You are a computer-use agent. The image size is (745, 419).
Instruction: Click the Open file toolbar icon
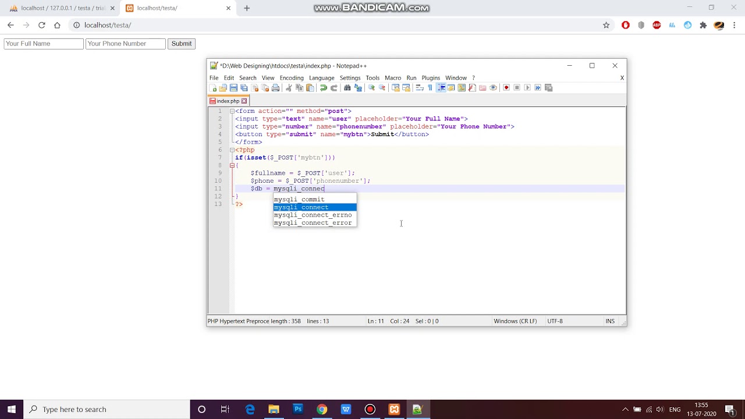click(x=223, y=88)
